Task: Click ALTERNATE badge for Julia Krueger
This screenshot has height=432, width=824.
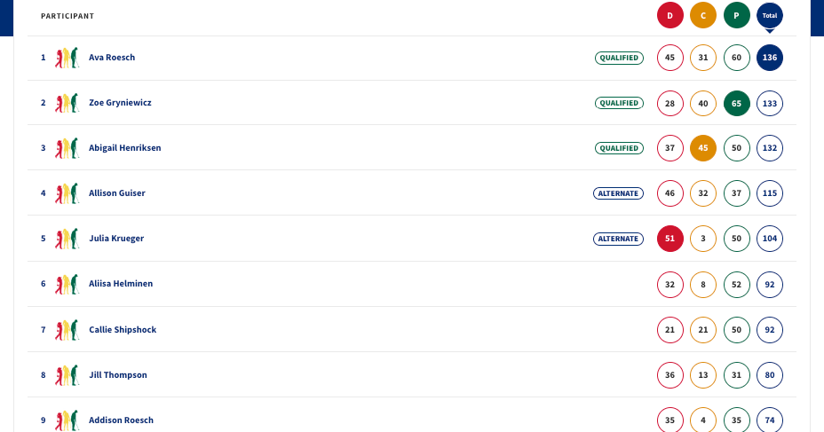Action: click(x=618, y=239)
